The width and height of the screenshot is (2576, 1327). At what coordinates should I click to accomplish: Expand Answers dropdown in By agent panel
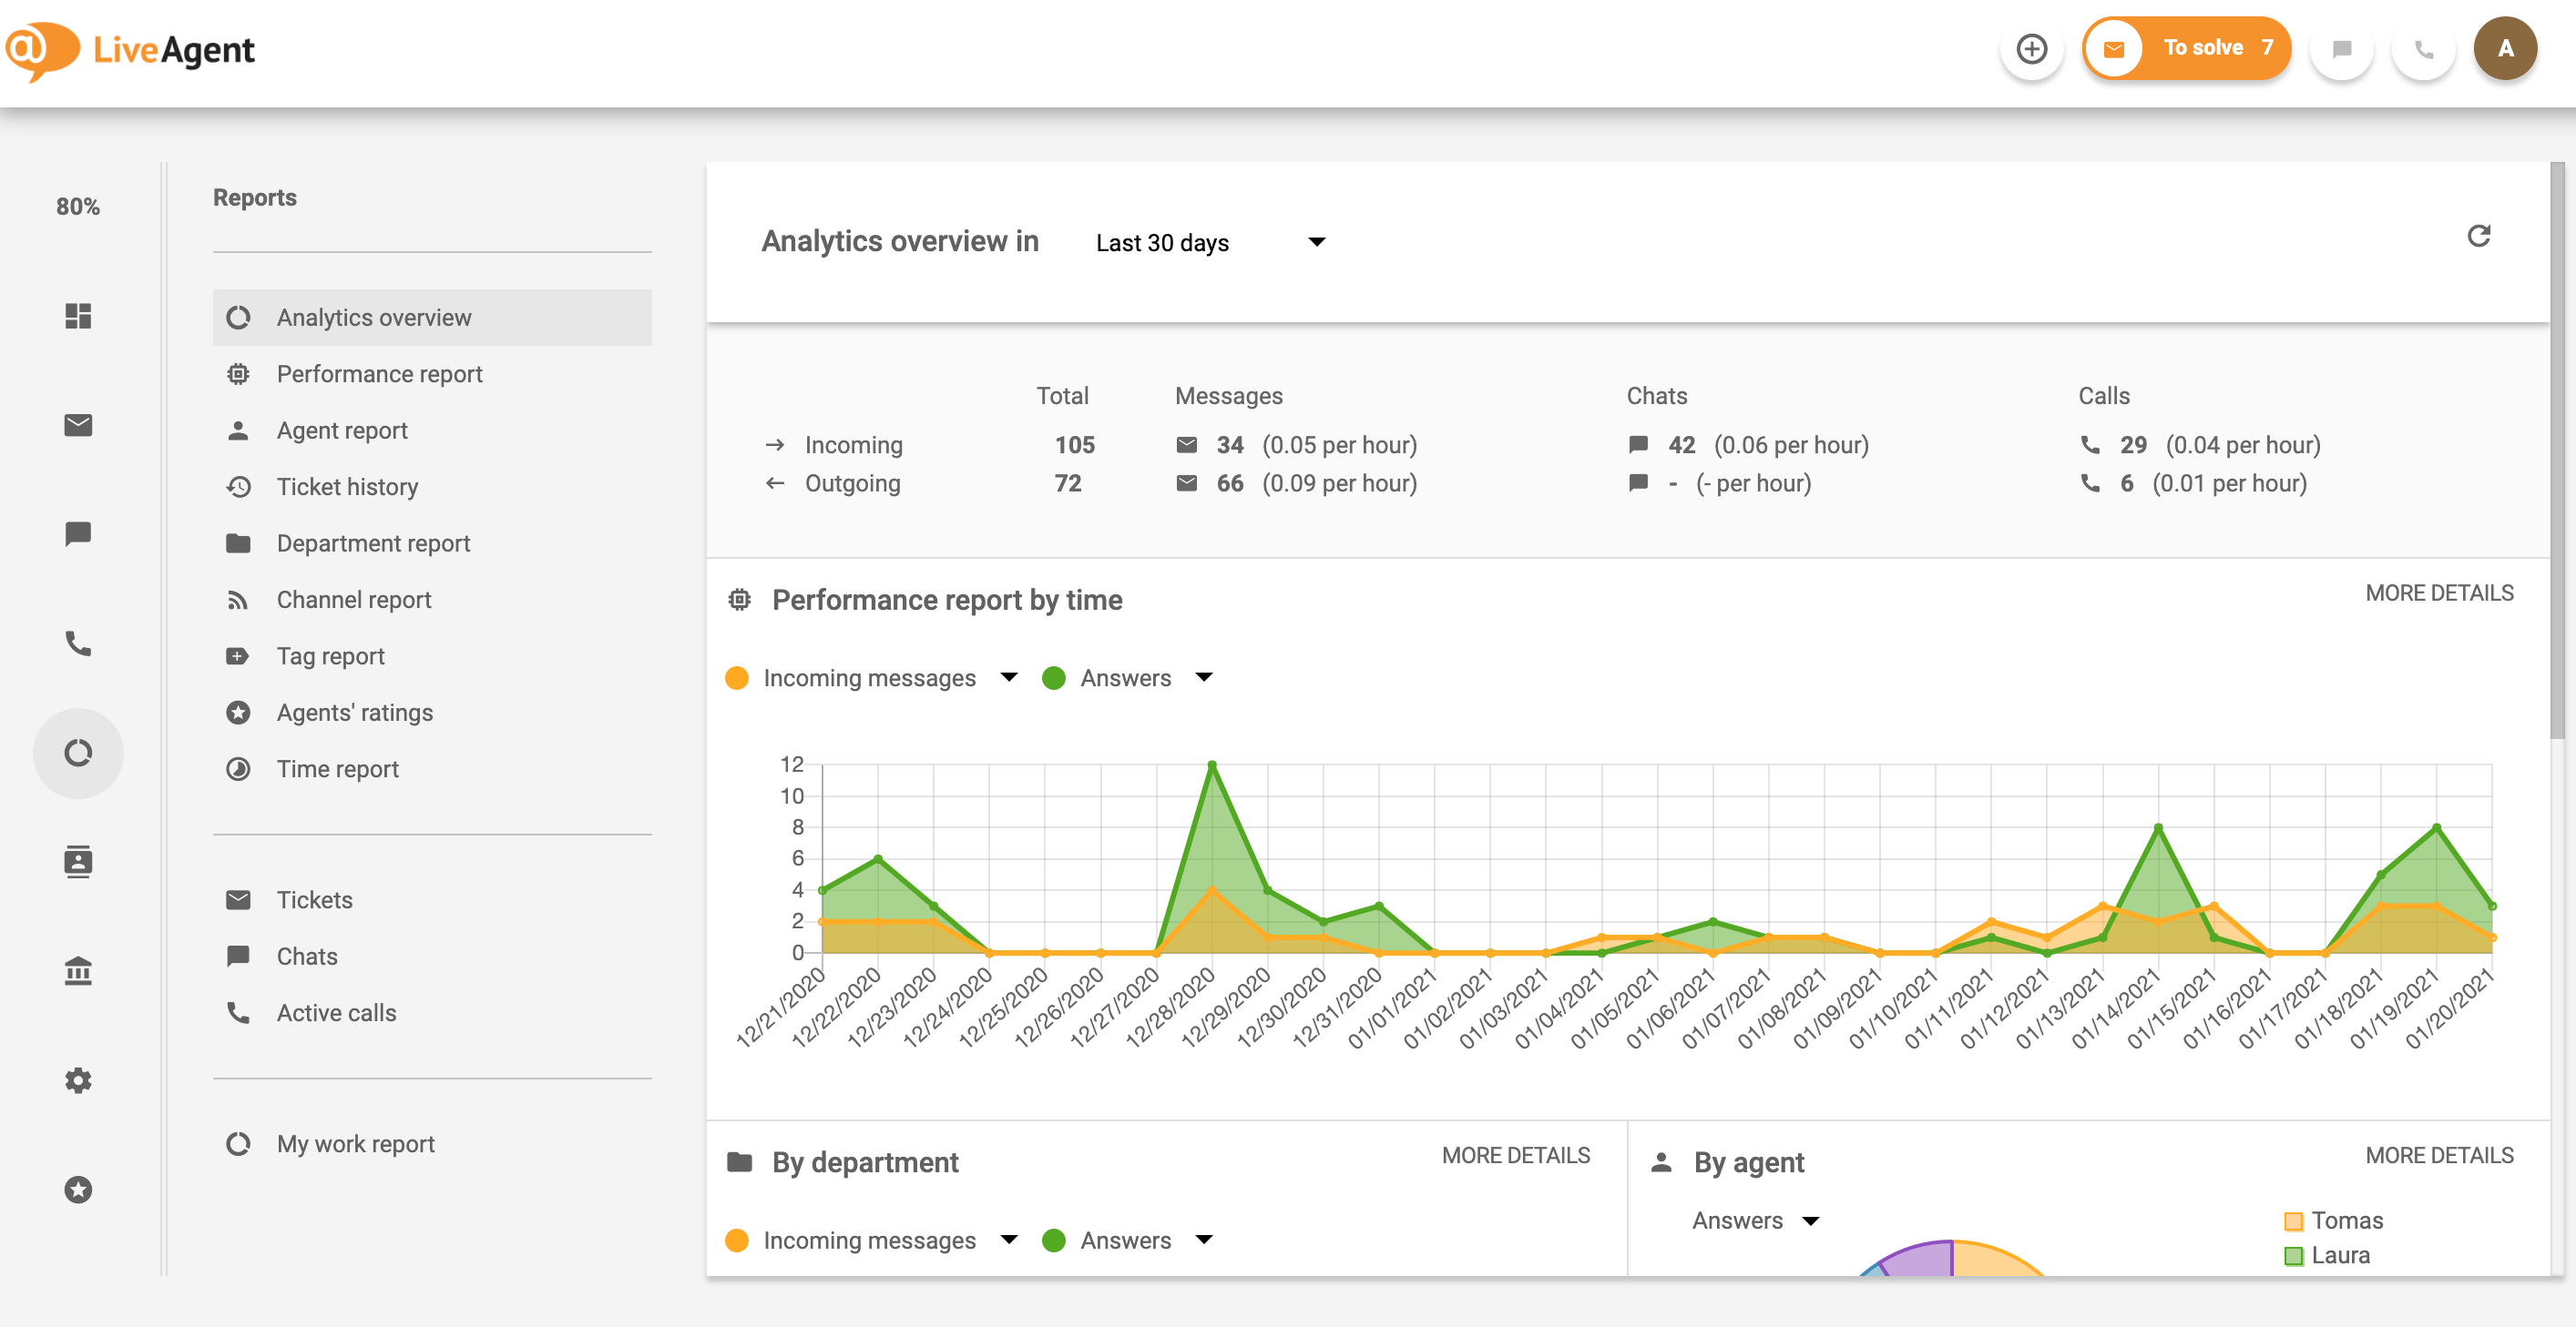[1810, 1221]
